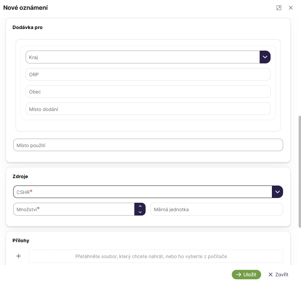The height and width of the screenshot is (282, 301).
Task: Click the plus icon to add attachment
Action: (19, 256)
